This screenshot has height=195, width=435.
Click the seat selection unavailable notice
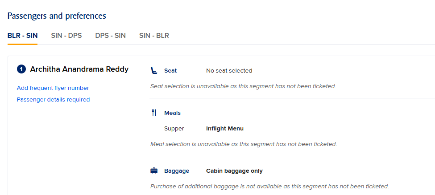click(x=243, y=86)
